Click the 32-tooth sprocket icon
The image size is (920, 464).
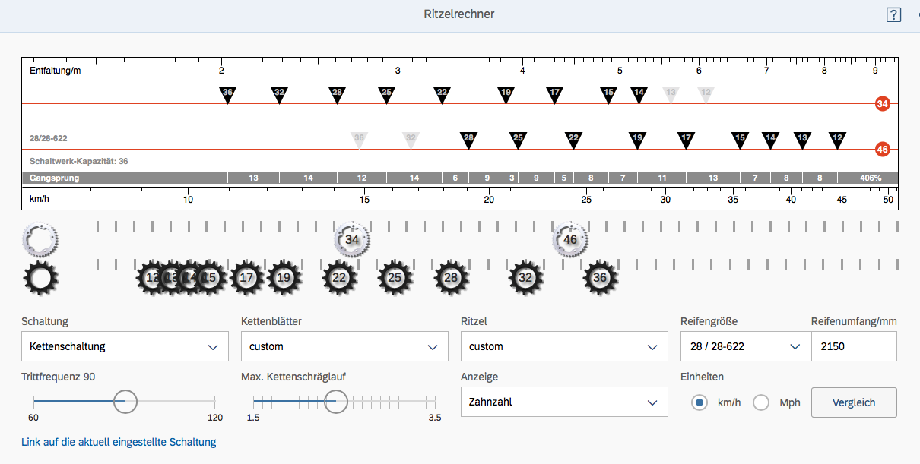(525, 278)
